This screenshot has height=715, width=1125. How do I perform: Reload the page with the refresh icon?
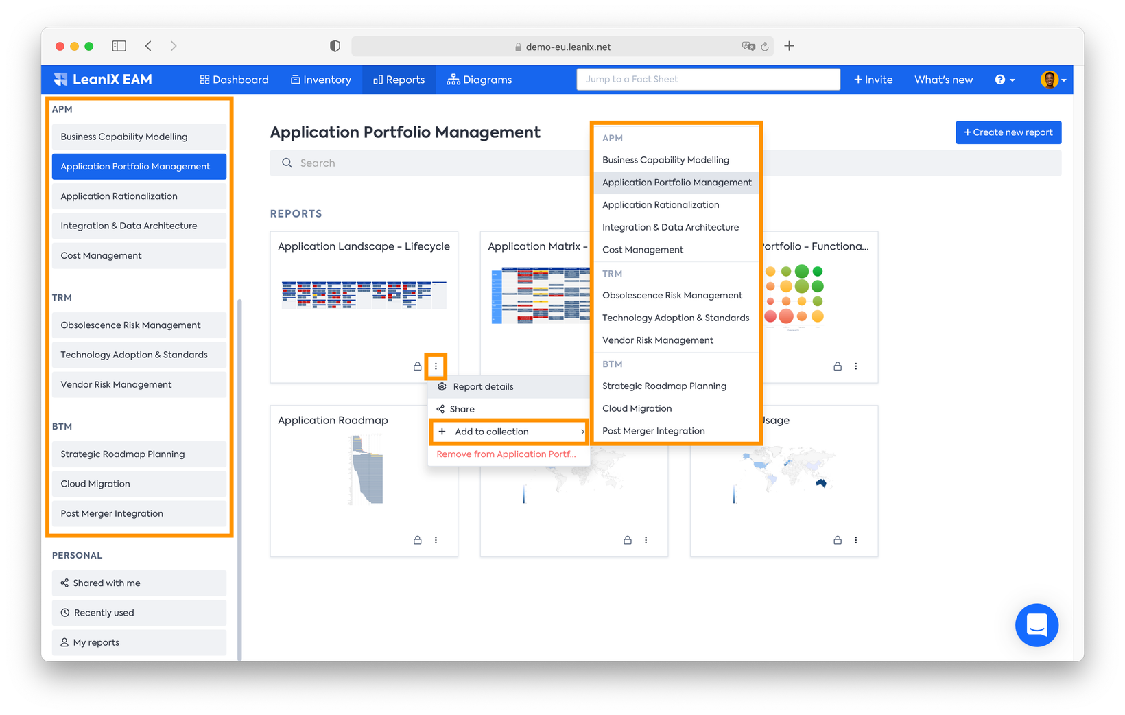(765, 47)
